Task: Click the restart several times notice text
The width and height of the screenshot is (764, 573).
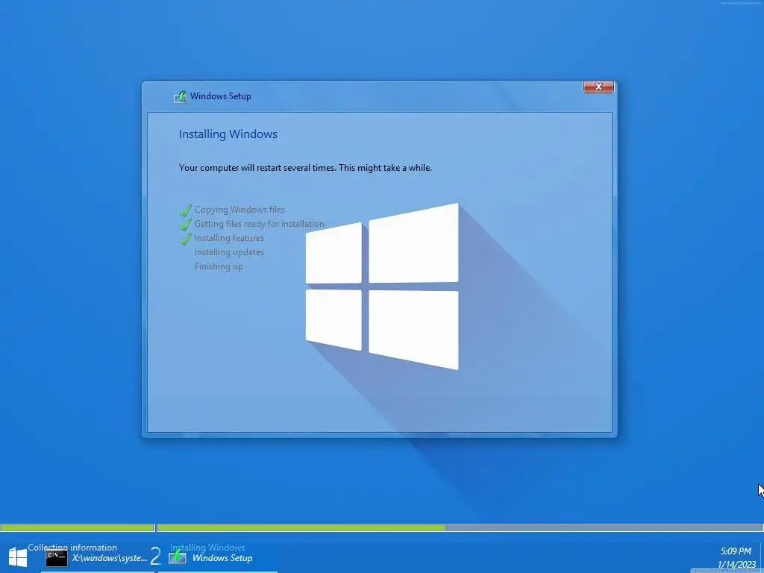Action: click(x=305, y=168)
